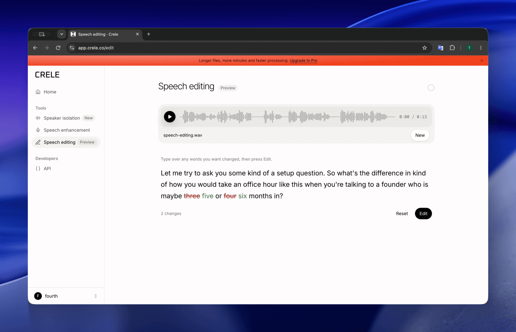Click the struck-through word four

coord(230,196)
